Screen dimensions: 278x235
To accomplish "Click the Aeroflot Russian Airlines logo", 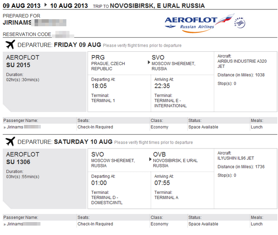I will point(199,23).
